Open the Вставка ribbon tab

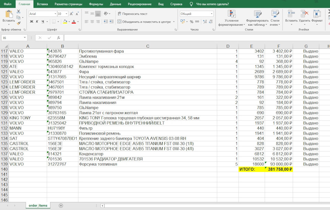(x=42, y=4)
